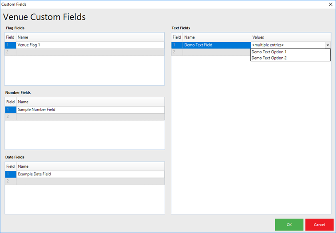The image size is (336, 233).
Task: Select row 1 in Text Fields
Action: (x=177, y=45)
